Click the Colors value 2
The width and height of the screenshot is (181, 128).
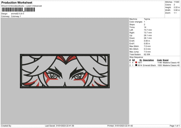coord(174,5)
